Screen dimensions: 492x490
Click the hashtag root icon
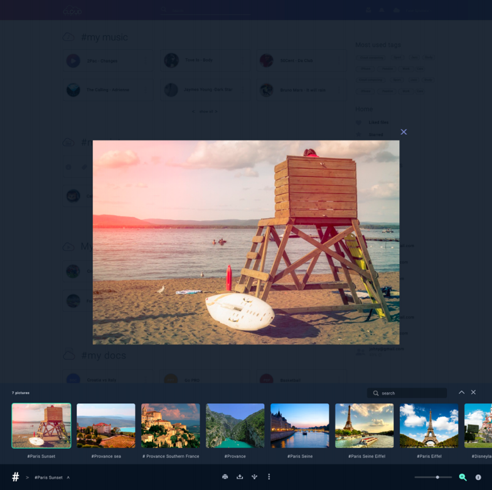pyautogui.click(x=15, y=477)
